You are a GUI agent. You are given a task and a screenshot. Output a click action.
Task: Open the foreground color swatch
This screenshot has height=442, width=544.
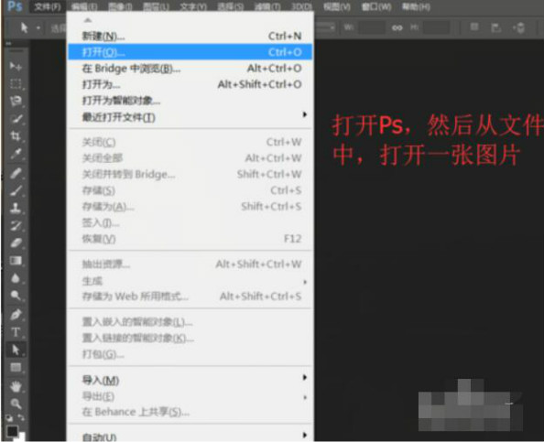(x=12, y=431)
